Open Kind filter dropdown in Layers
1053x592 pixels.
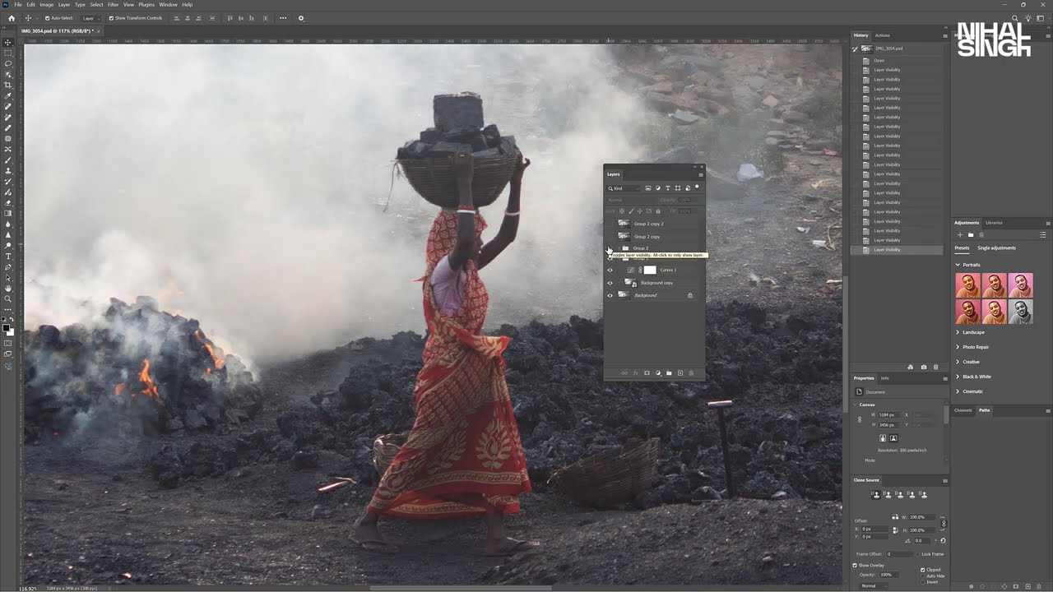pyautogui.click(x=623, y=188)
